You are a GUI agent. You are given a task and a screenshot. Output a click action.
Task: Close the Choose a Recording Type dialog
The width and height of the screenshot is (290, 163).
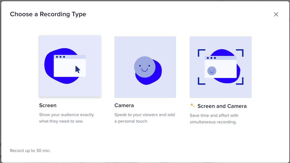(x=276, y=14)
